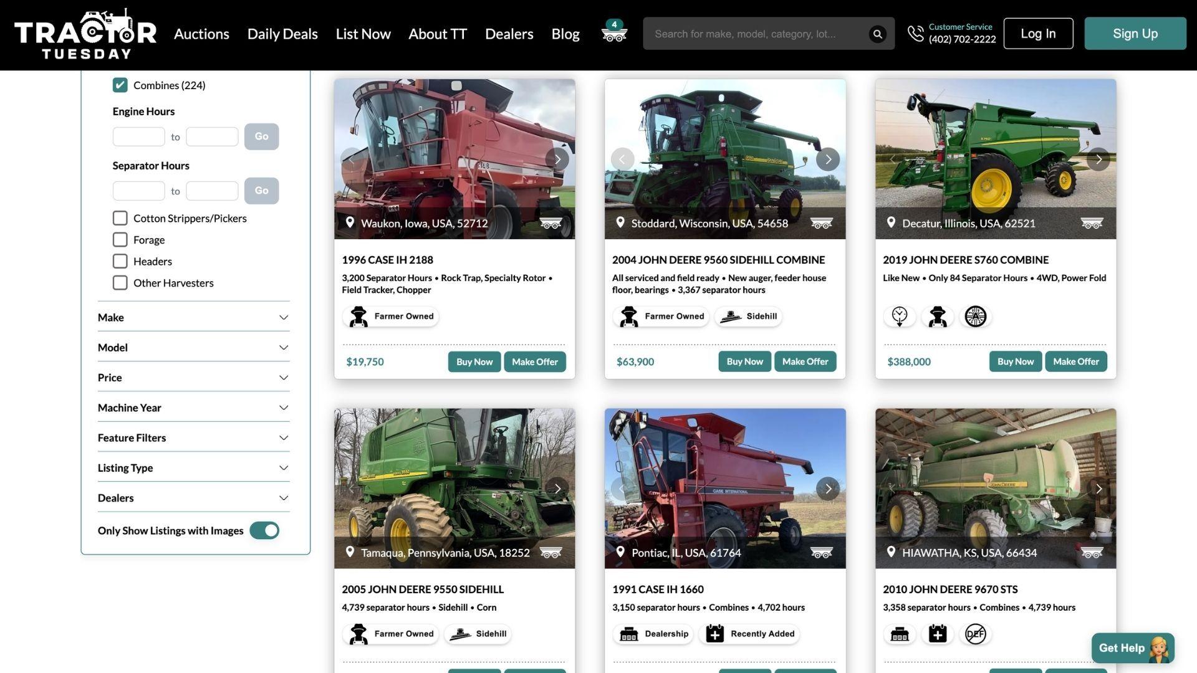Click wagon icon on Pontiac, IL listing
Screen dimensions: 1197x673
(x=821, y=552)
